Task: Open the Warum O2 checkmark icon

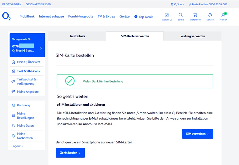Action: [167, 15]
